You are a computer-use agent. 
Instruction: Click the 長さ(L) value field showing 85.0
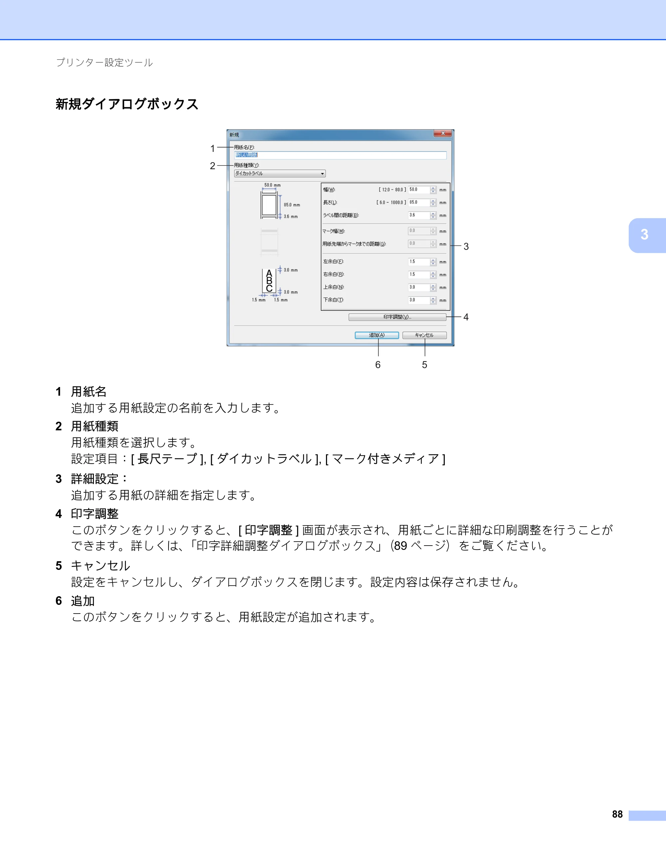pyautogui.click(x=419, y=203)
